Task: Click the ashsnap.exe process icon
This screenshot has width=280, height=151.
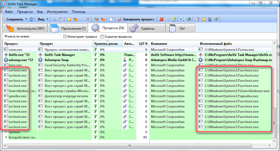Action: pyautogui.click(x=6, y=60)
